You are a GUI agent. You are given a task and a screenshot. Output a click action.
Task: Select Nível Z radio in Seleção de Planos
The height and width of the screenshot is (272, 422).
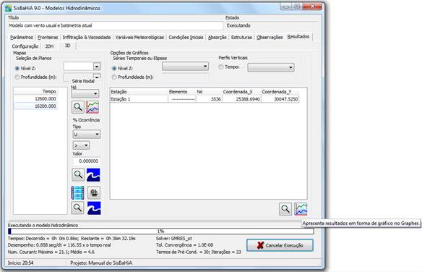pyautogui.click(x=17, y=69)
